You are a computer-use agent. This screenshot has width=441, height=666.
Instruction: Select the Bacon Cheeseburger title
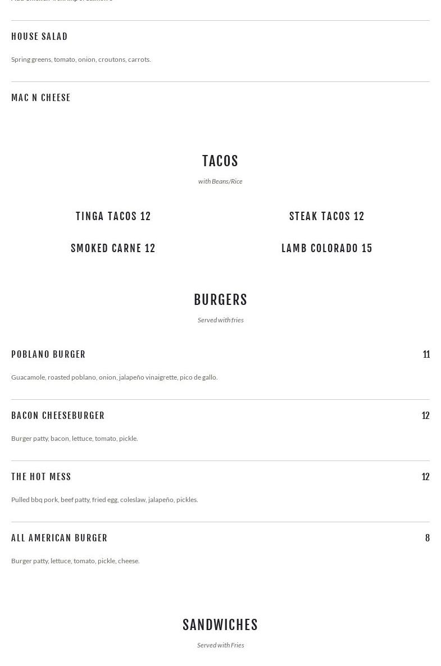click(58, 416)
